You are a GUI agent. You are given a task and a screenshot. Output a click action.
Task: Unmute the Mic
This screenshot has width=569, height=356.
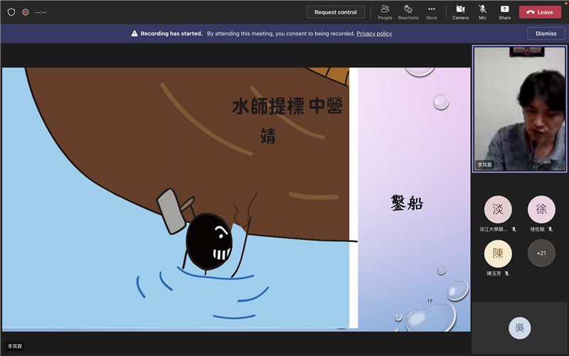click(x=482, y=11)
